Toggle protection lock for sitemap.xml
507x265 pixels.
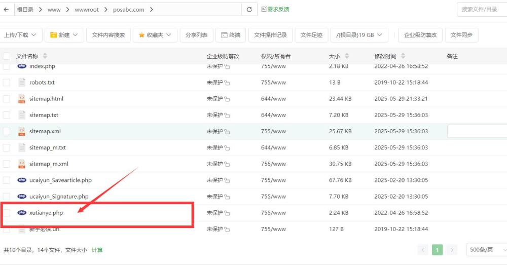tap(227, 132)
